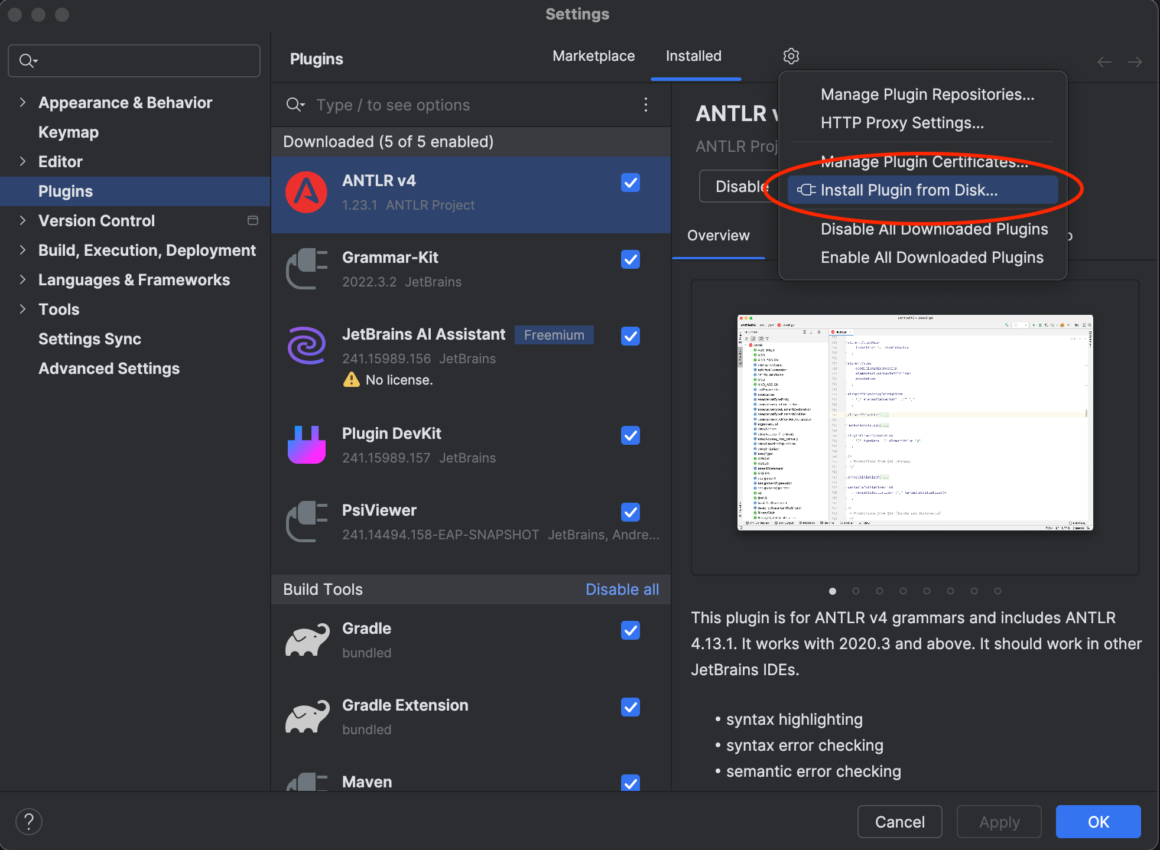Image resolution: width=1160 pixels, height=850 pixels.
Task: Click the settings gear icon
Action: tap(789, 57)
